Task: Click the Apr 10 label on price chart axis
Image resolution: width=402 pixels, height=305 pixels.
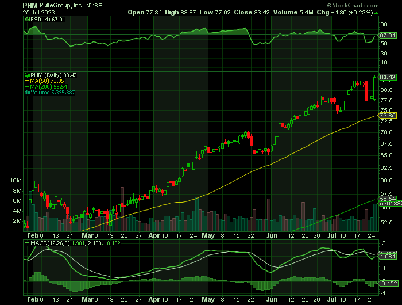Action: tap(158, 235)
